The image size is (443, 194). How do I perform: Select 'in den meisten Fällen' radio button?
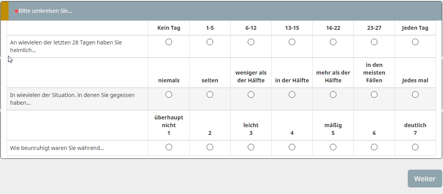pyautogui.click(x=374, y=95)
